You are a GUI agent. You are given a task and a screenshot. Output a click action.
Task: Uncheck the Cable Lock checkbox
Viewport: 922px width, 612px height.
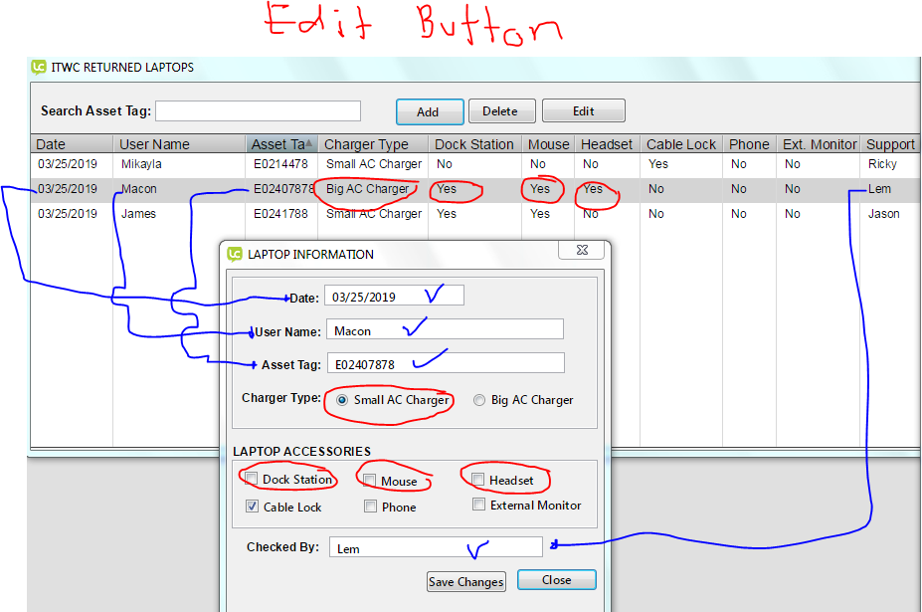[x=253, y=507]
